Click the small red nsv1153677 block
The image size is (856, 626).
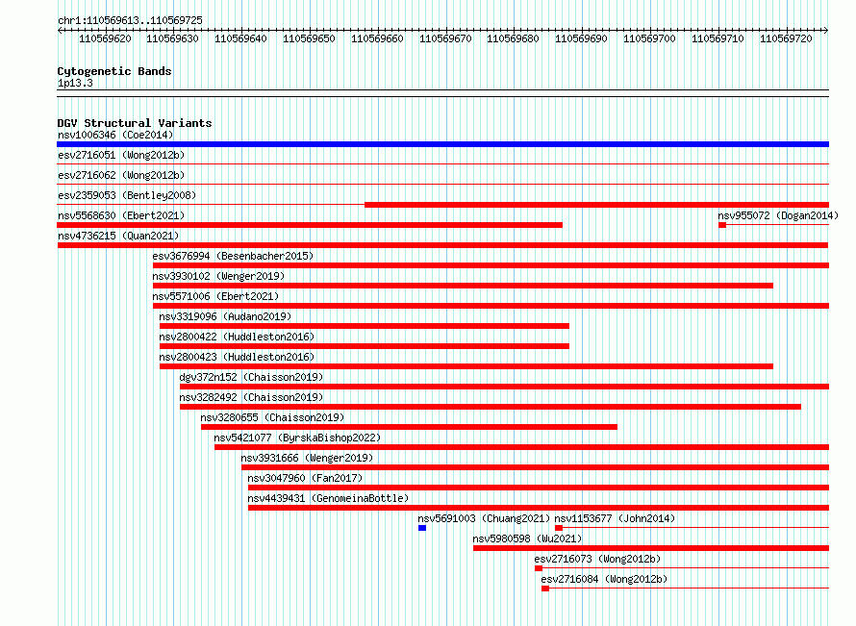pyautogui.click(x=559, y=528)
